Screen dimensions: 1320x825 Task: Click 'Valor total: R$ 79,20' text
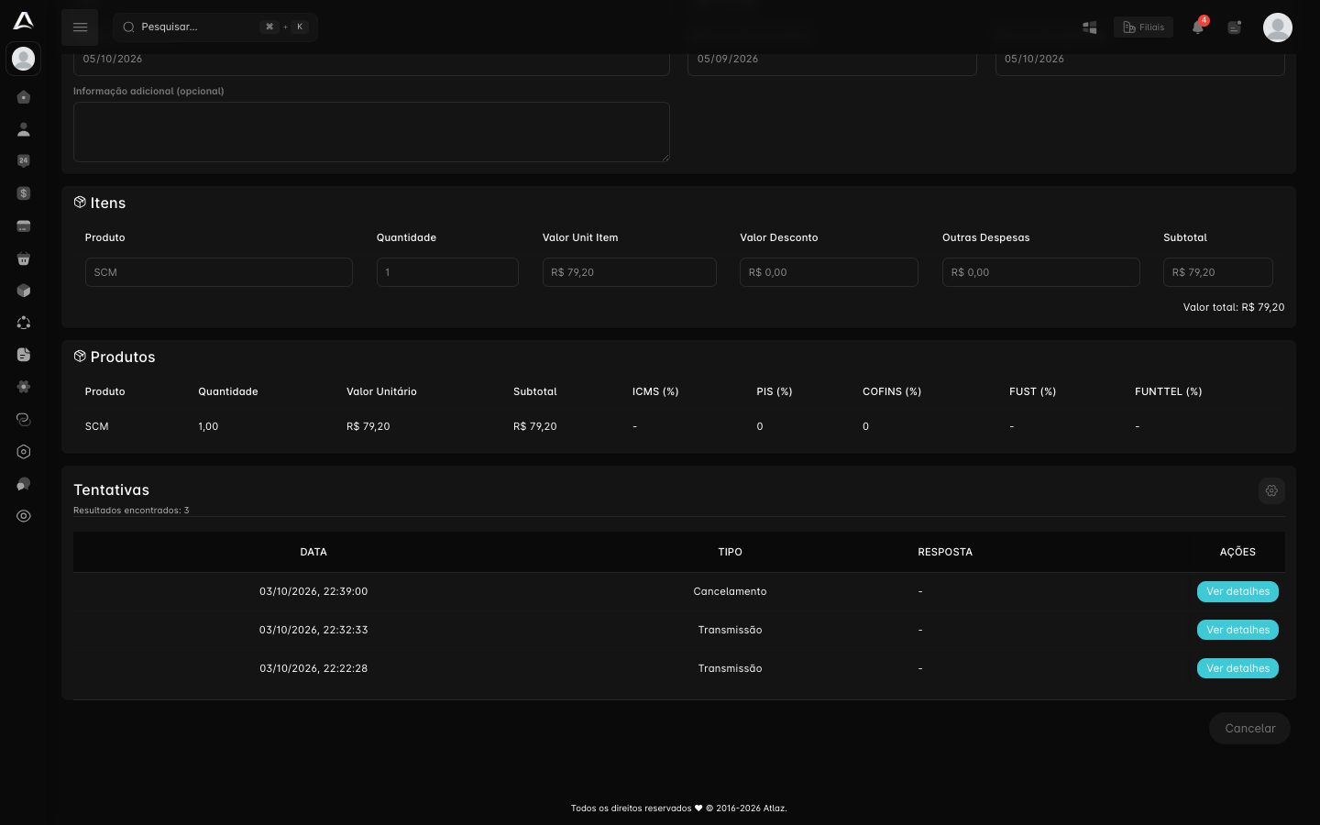pyautogui.click(x=1234, y=307)
